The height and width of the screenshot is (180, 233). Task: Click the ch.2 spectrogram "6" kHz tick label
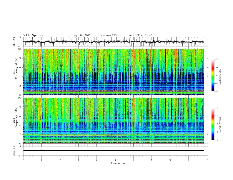click(21, 116)
